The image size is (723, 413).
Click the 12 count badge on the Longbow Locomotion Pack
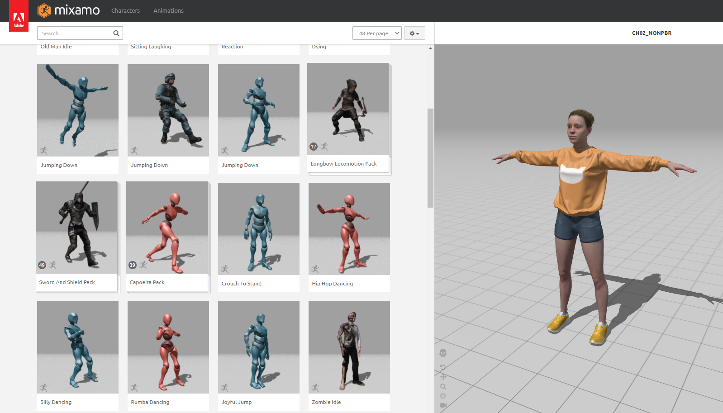pos(314,147)
